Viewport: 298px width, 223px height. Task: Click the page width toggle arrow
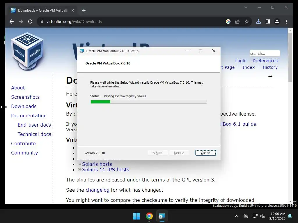coord(270,76)
